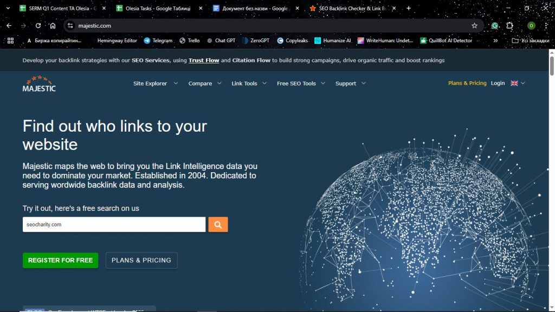Viewport: 555px width, 312px height.
Task: Open the Bookmarks apps grid icon
Action: [10, 41]
